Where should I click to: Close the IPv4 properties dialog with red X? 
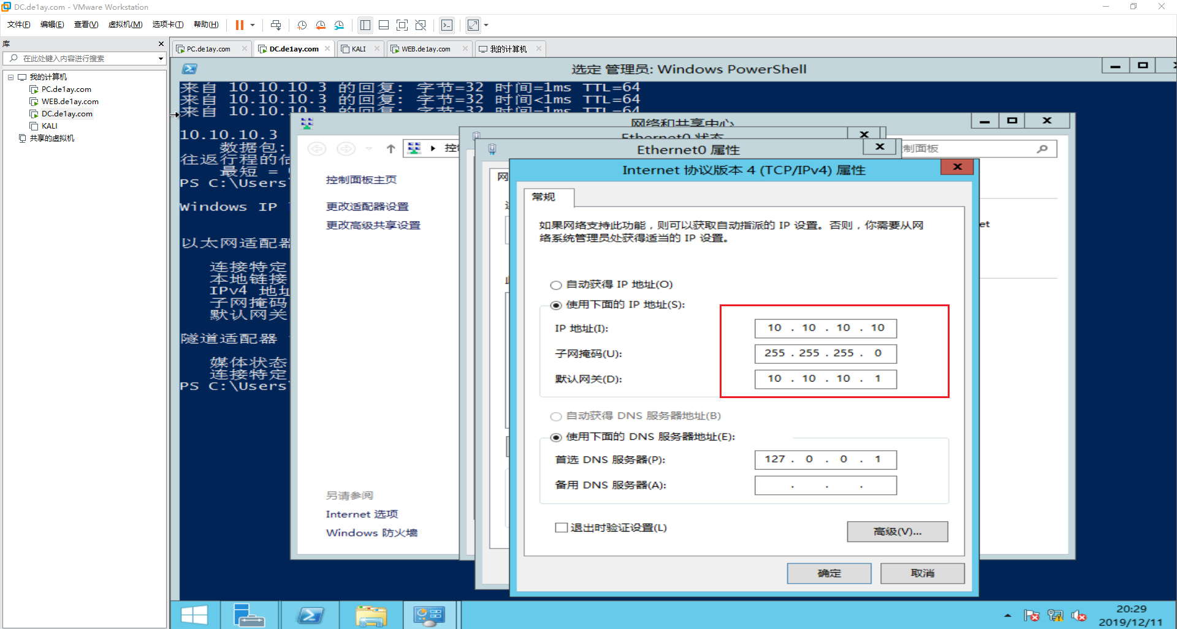click(958, 167)
